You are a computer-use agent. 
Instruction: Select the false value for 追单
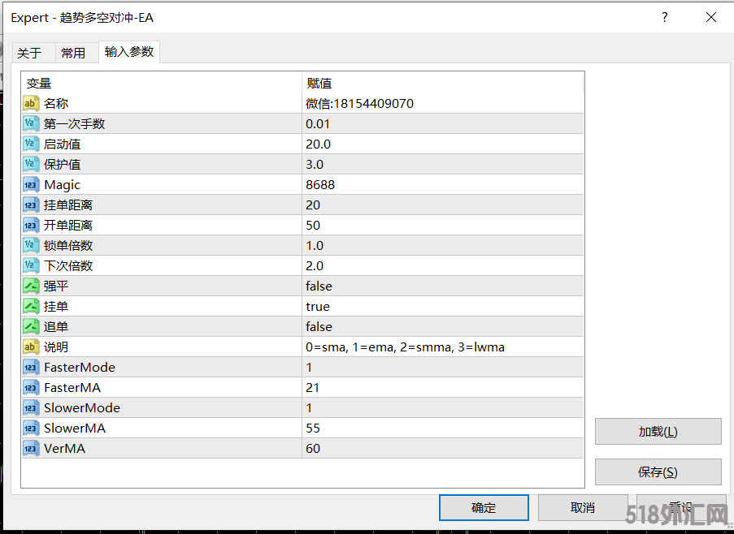pos(319,326)
